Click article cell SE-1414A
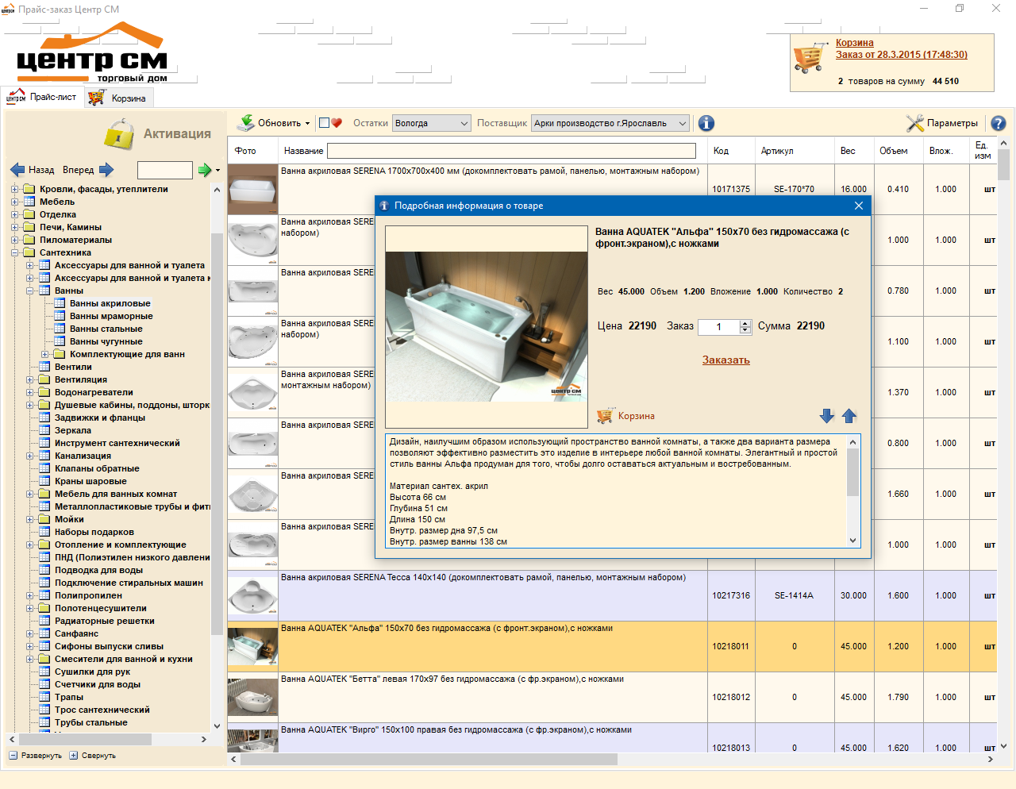This screenshot has height=789, width=1016. point(794,595)
